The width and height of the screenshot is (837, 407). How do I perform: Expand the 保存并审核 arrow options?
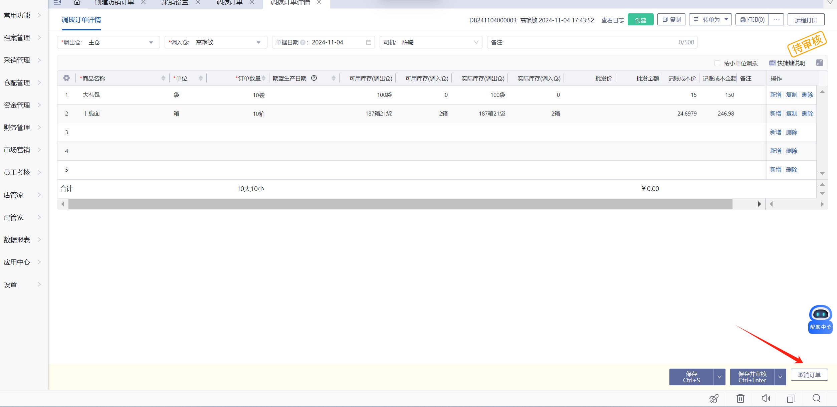pyautogui.click(x=780, y=377)
